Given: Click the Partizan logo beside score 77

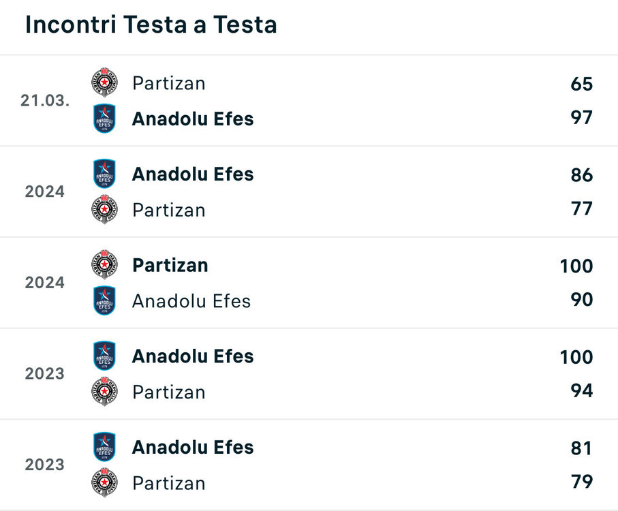Looking at the screenshot, I should tap(104, 209).
